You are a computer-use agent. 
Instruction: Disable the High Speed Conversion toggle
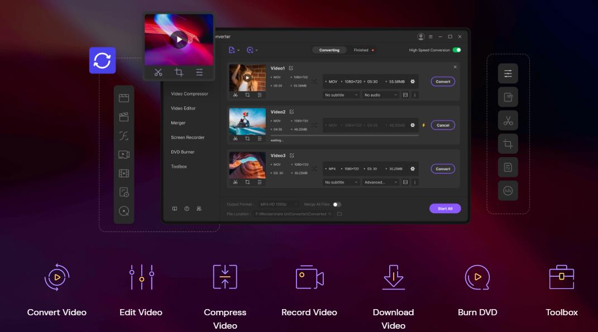457,50
